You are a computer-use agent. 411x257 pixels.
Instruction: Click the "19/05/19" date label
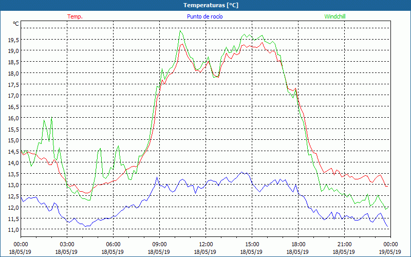pos(390,252)
